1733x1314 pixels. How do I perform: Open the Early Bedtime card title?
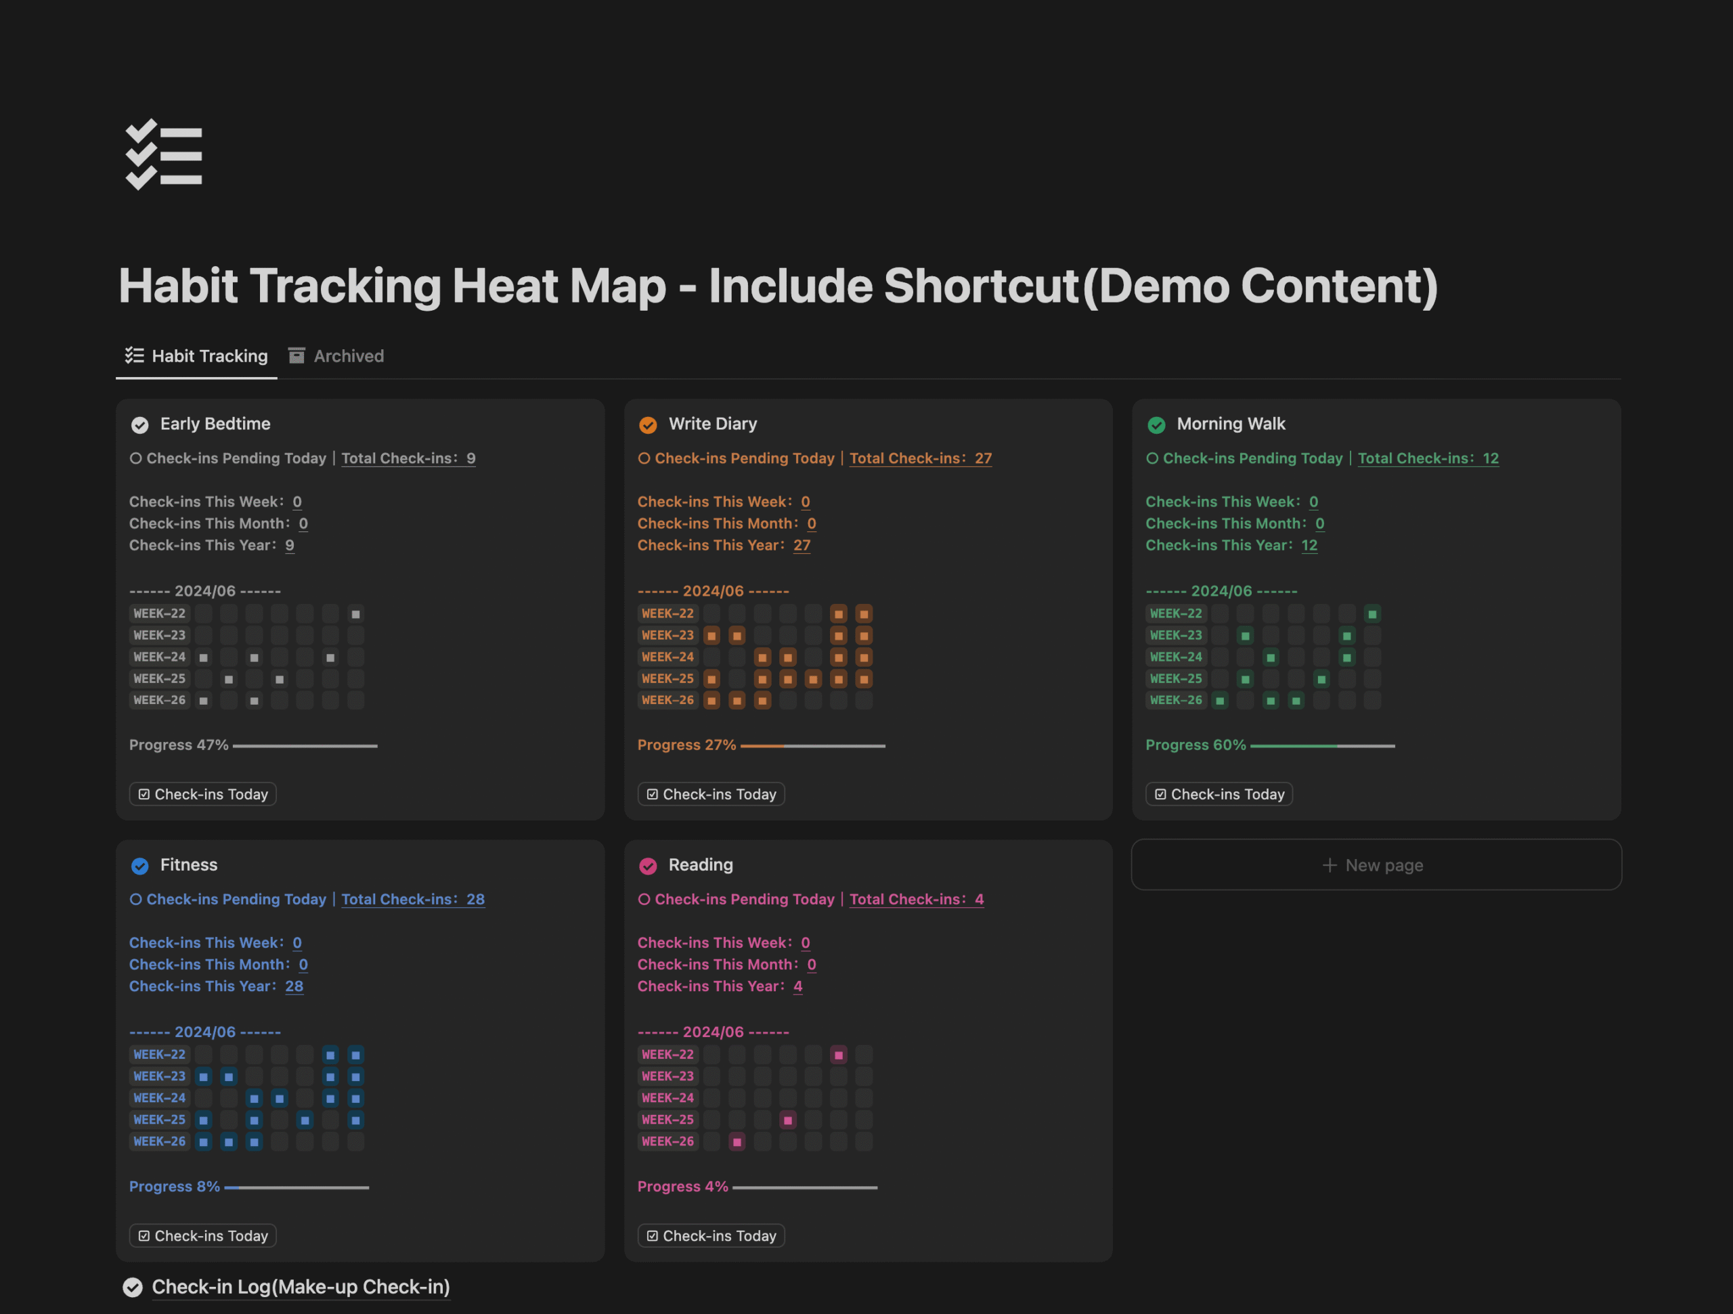pyautogui.click(x=215, y=424)
